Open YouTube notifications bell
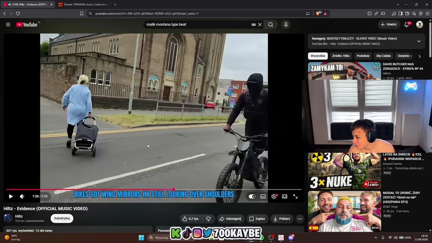This screenshot has width=432, height=243. (407, 25)
